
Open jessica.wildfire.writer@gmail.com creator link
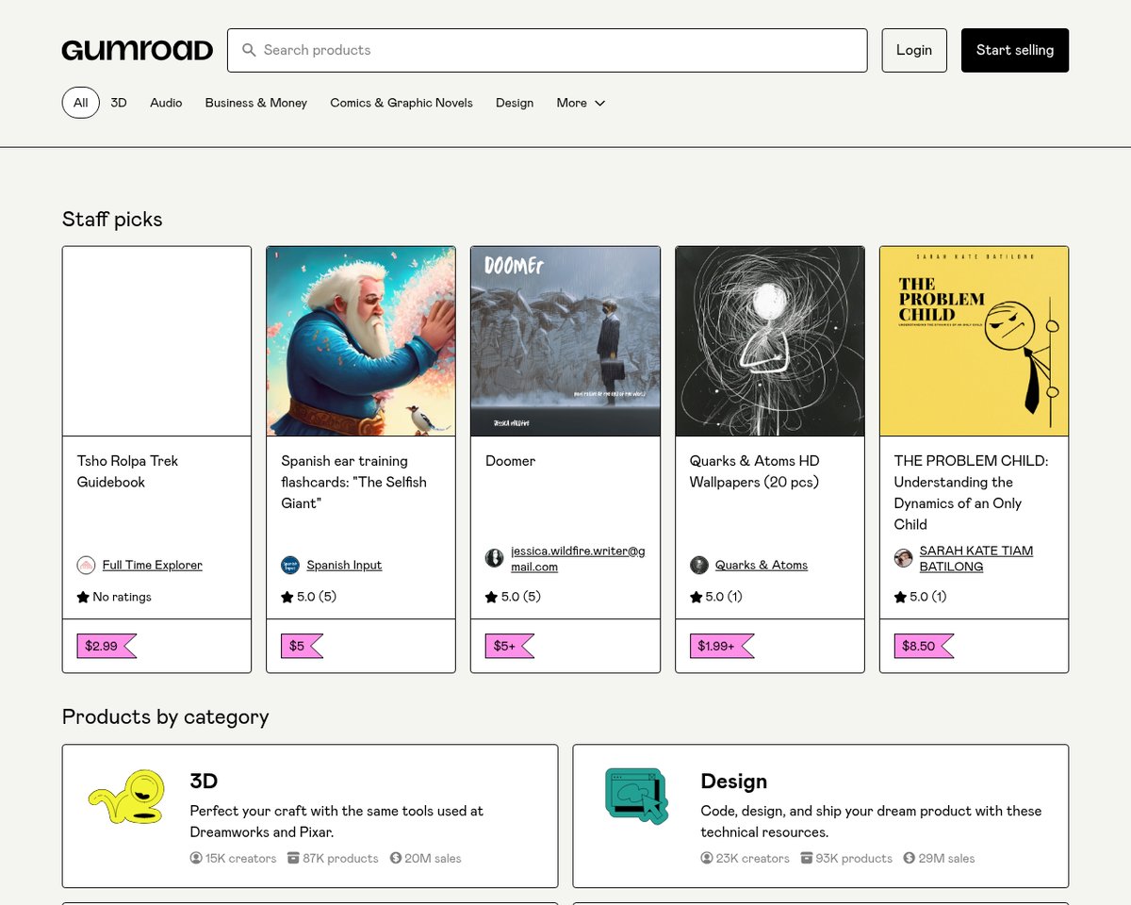[x=578, y=558]
